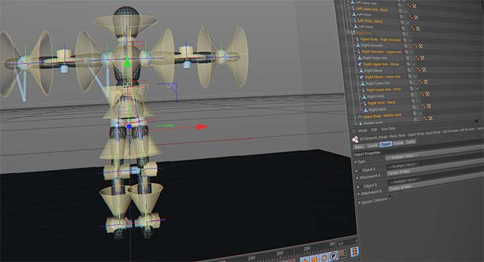Toggle green enable check for Right Shoulder - Upper Arm
The height and width of the screenshot is (262, 484).
point(412,52)
